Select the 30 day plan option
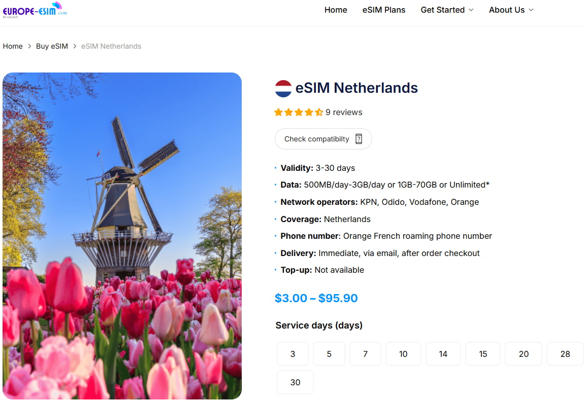Image resolution: width=584 pixels, height=402 pixels. (x=295, y=382)
